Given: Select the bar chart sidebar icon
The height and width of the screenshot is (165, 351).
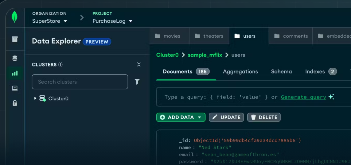Looking at the screenshot, I should (x=15, y=73).
